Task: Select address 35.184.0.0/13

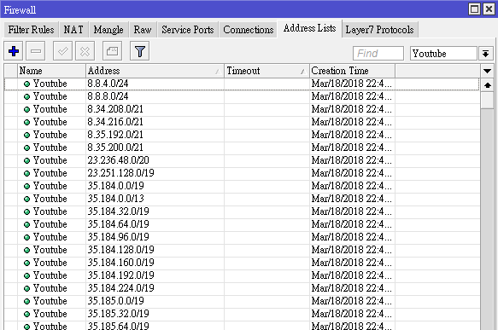Action: 242,199
